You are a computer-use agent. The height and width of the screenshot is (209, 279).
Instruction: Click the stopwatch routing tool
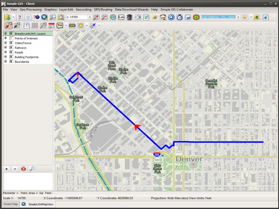[x=180, y=17]
